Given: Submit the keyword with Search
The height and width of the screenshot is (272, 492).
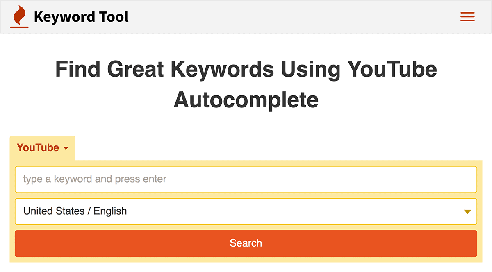Looking at the screenshot, I should pyautogui.click(x=246, y=243).
